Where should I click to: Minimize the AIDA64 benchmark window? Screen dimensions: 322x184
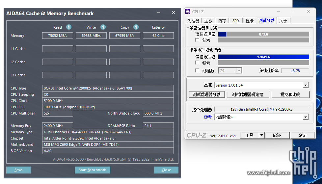158,13
